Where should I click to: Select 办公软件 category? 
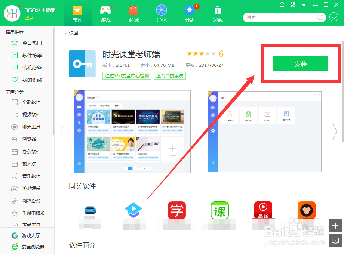pos(26,151)
